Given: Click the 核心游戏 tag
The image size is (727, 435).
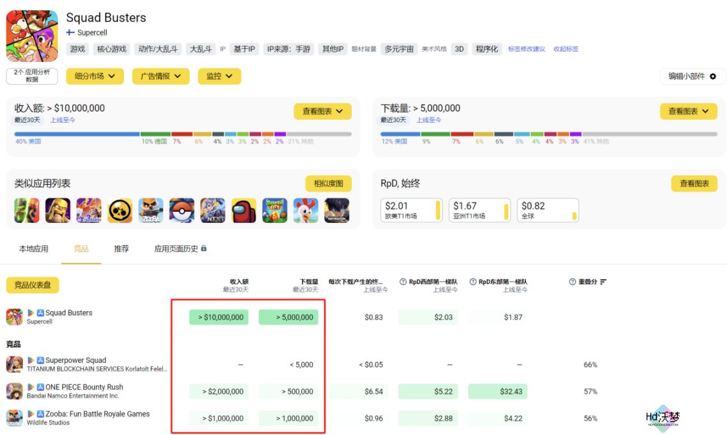Looking at the screenshot, I should [112, 49].
